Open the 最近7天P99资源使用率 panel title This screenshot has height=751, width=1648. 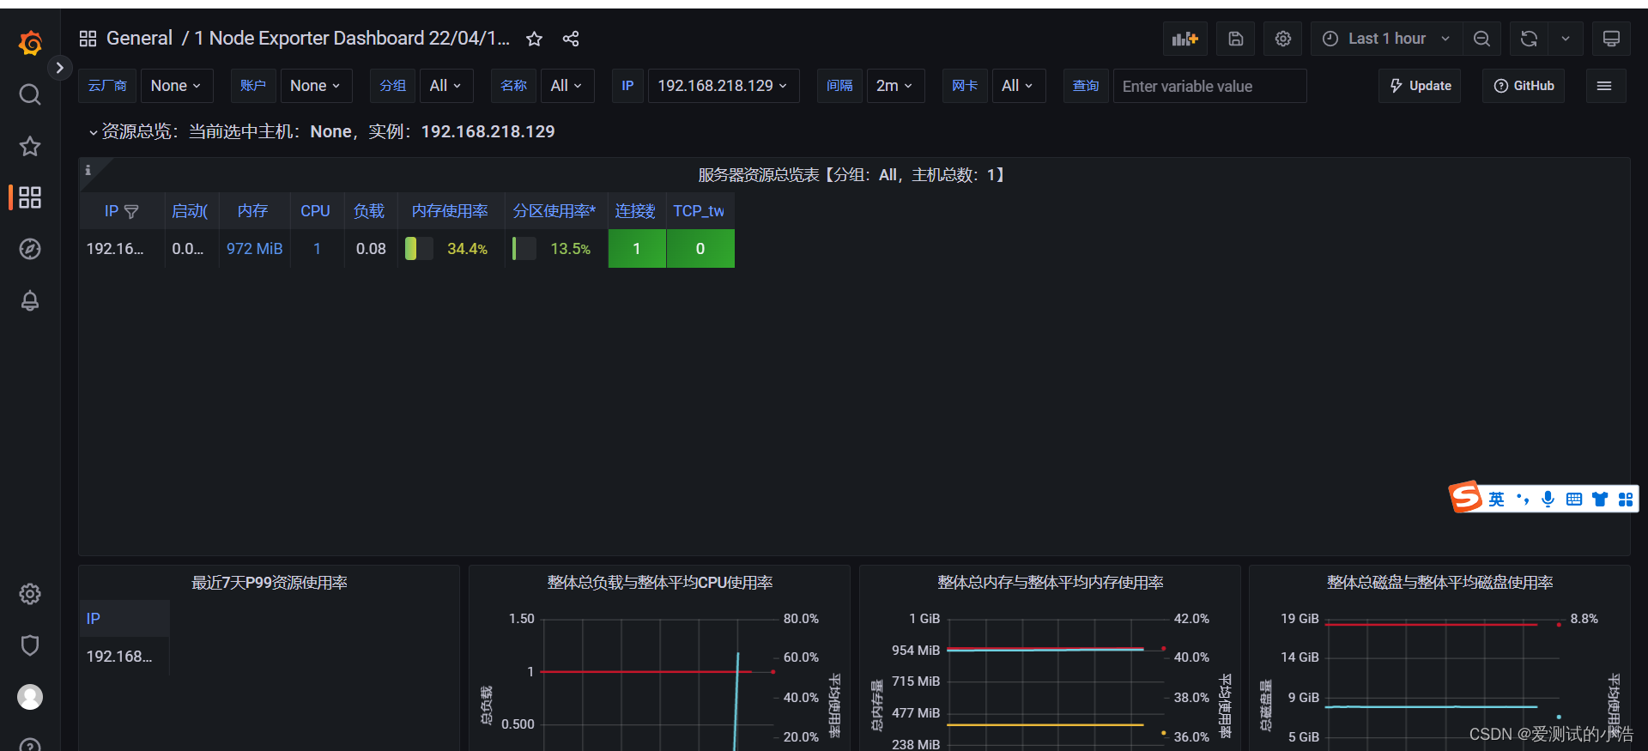[x=269, y=583]
